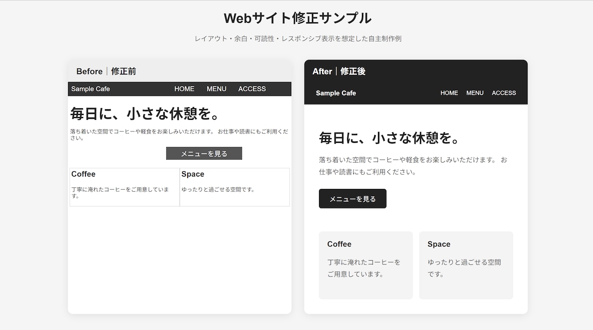Click the Coffee heading in Before panel
The height and width of the screenshot is (330, 593).
83,174
